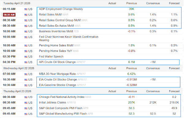Open EIA Crude Oil Stocks Change link

(x=58, y=79)
